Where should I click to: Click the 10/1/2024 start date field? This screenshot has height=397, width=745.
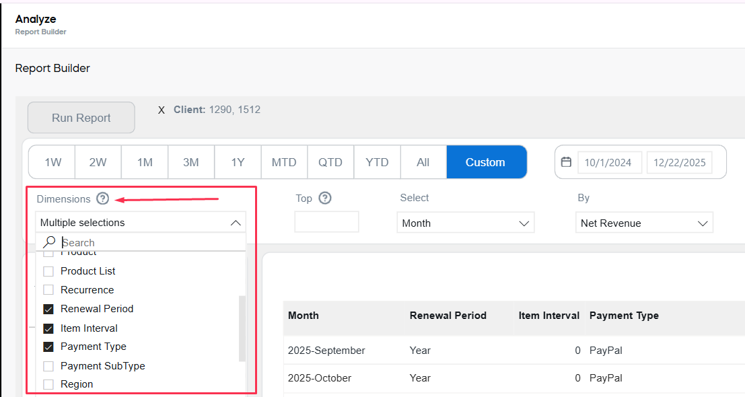(609, 161)
